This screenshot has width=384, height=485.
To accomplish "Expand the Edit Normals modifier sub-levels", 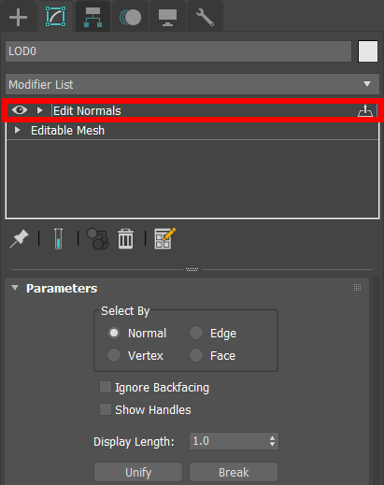I will (39, 110).
